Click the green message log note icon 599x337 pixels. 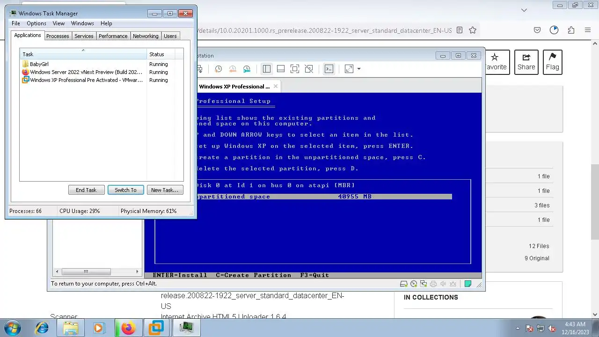coord(468,284)
